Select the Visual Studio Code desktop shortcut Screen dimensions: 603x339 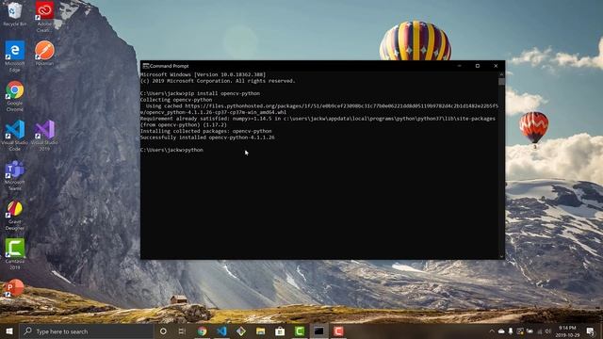(15, 136)
